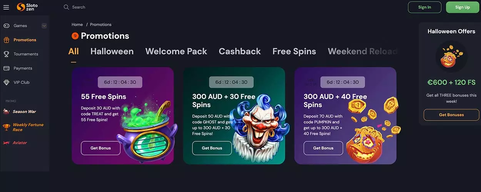The image size is (481, 192).
Task: Expand the Games submenu chevron
Action: click(x=44, y=26)
